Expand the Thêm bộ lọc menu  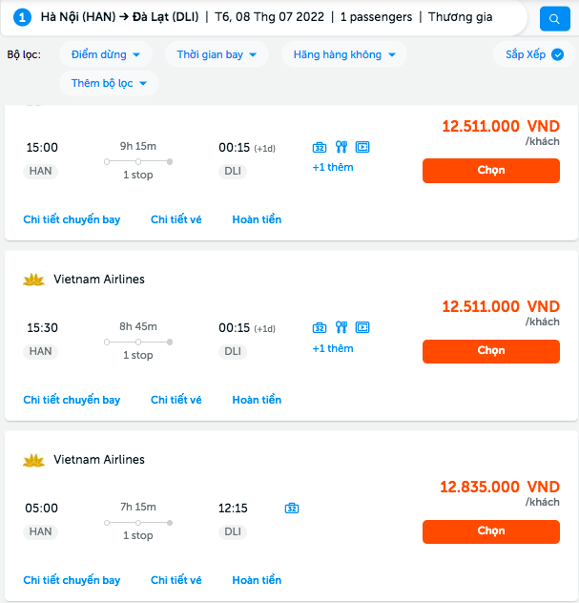coord(109,83)
